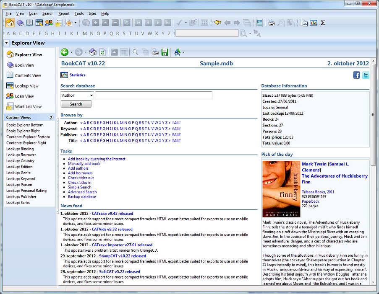379x294 pixels.
Task: Click Add book by querying the Internet
Action: tap(97, 159)
